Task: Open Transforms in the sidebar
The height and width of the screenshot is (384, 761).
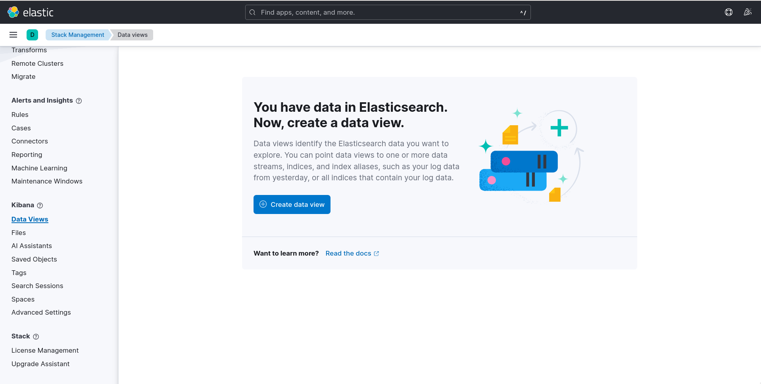Action: (x=29, y=50)
